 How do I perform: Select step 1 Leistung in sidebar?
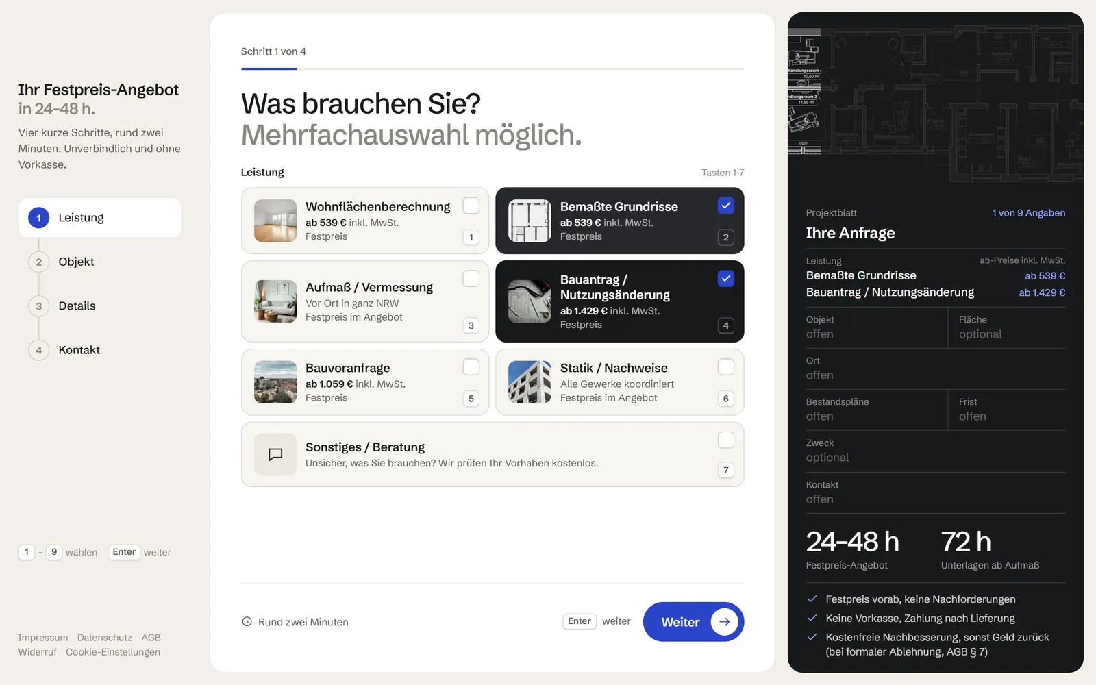pos(100,218)
